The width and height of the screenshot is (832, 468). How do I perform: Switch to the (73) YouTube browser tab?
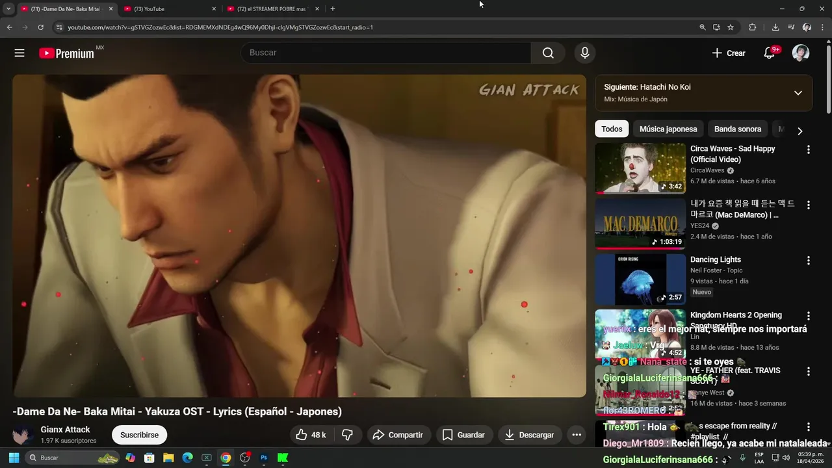169,9
